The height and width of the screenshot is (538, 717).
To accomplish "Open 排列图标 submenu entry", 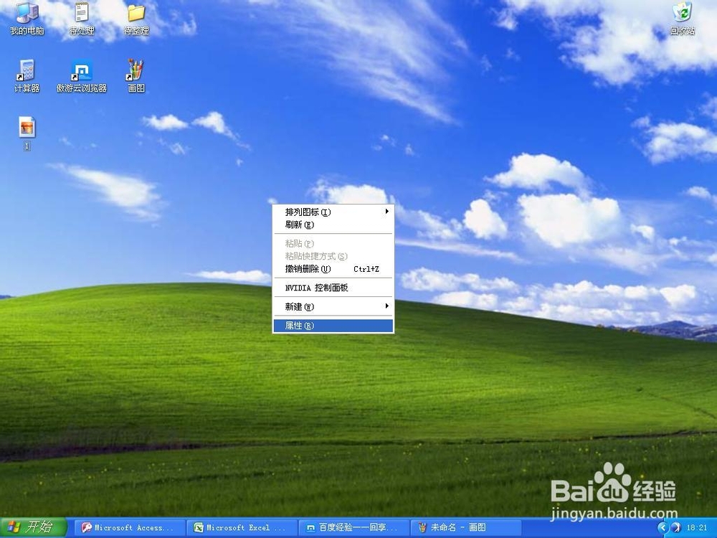I will click(333, 212).
